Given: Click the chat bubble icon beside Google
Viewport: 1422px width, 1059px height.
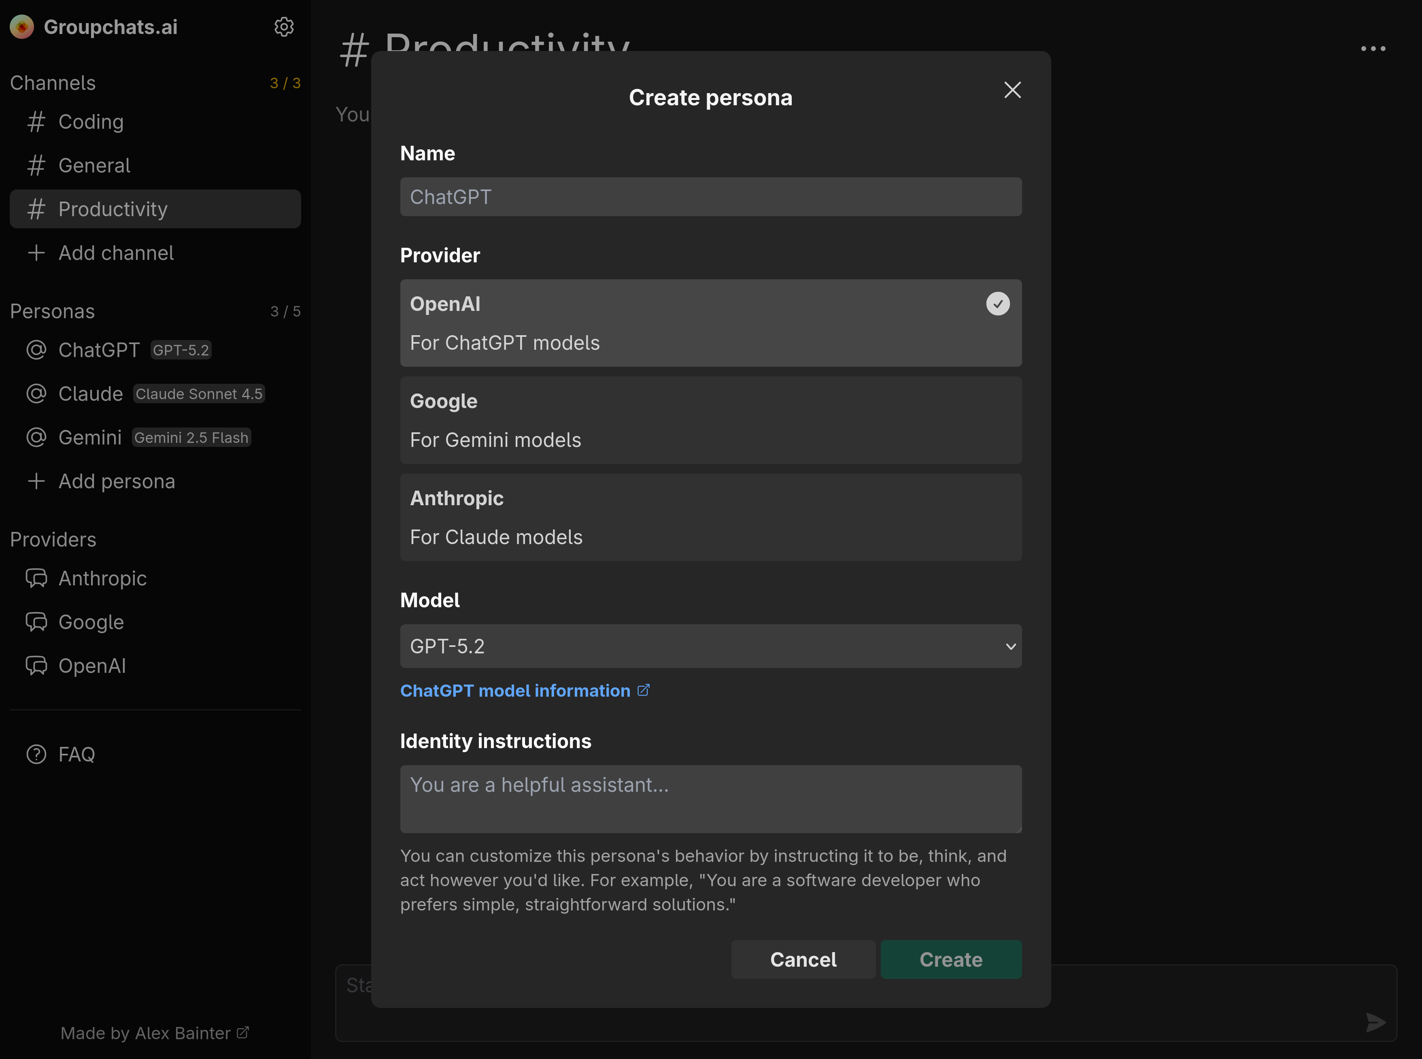Looking at the screenshot, I should click(36, 622).
